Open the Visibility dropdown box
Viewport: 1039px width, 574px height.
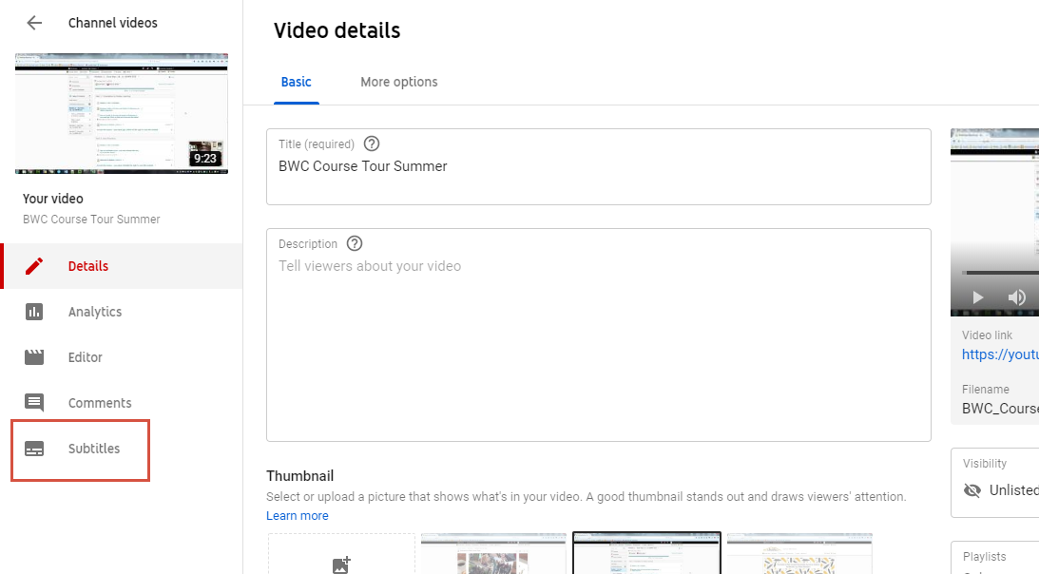pos(994,483)
